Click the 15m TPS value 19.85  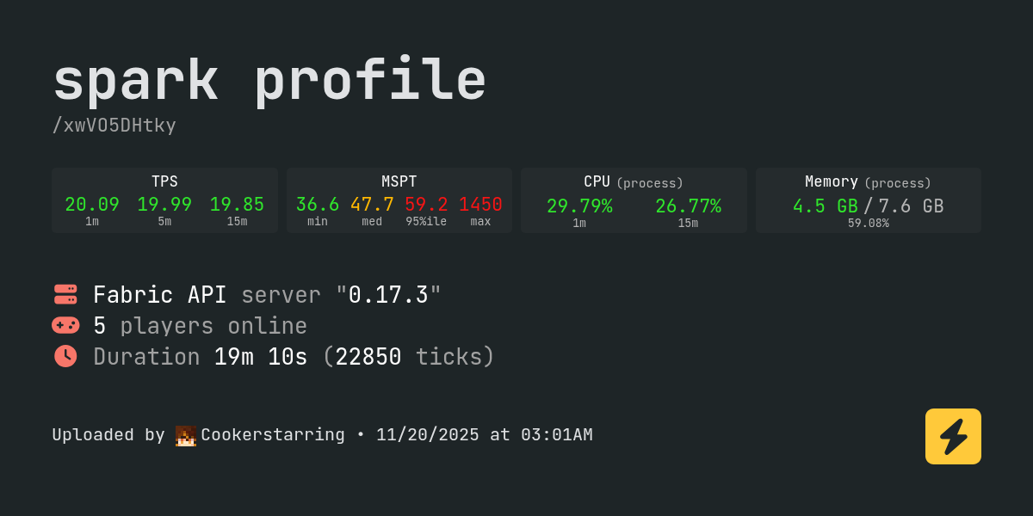point(237,205)
